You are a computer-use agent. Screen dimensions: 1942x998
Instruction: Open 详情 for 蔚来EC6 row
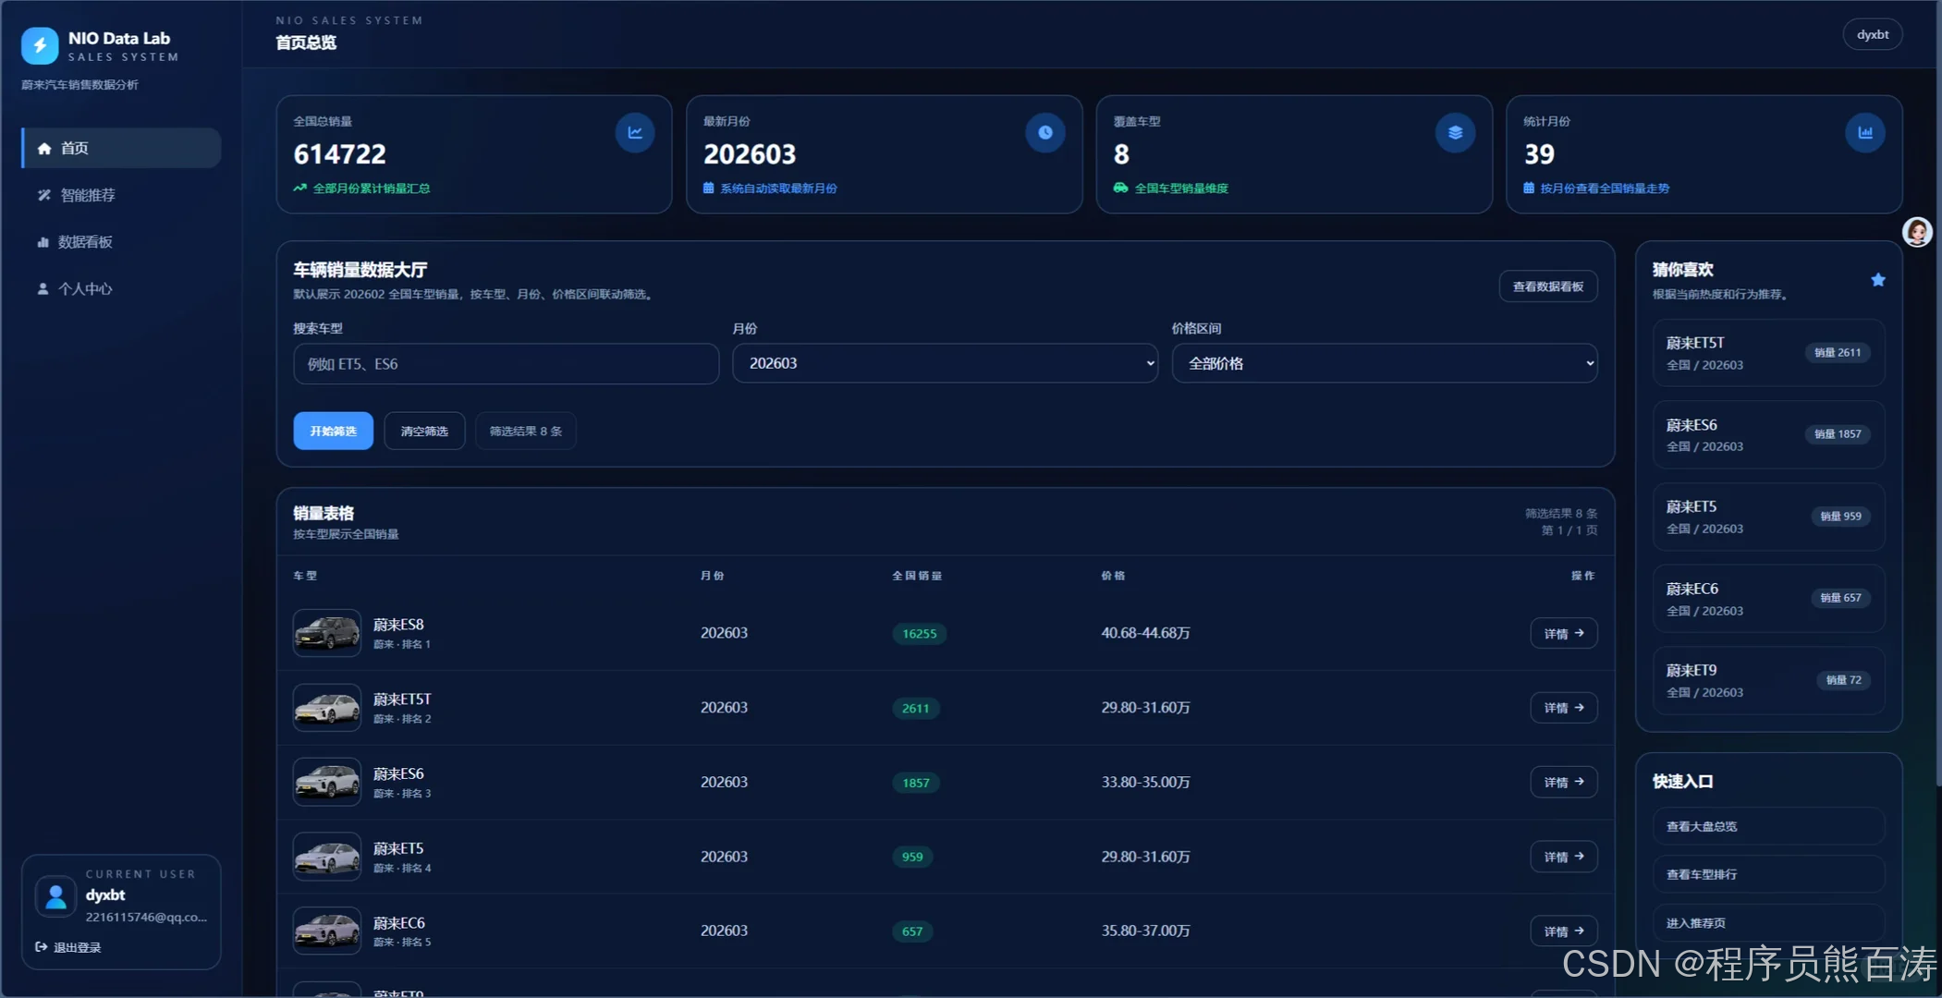[x=1564, y=931]
